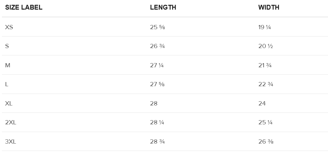Select the XS size label cell
The width and height of the screenshot is (328, 158).
pyautogui.click(x=9, y=27)
